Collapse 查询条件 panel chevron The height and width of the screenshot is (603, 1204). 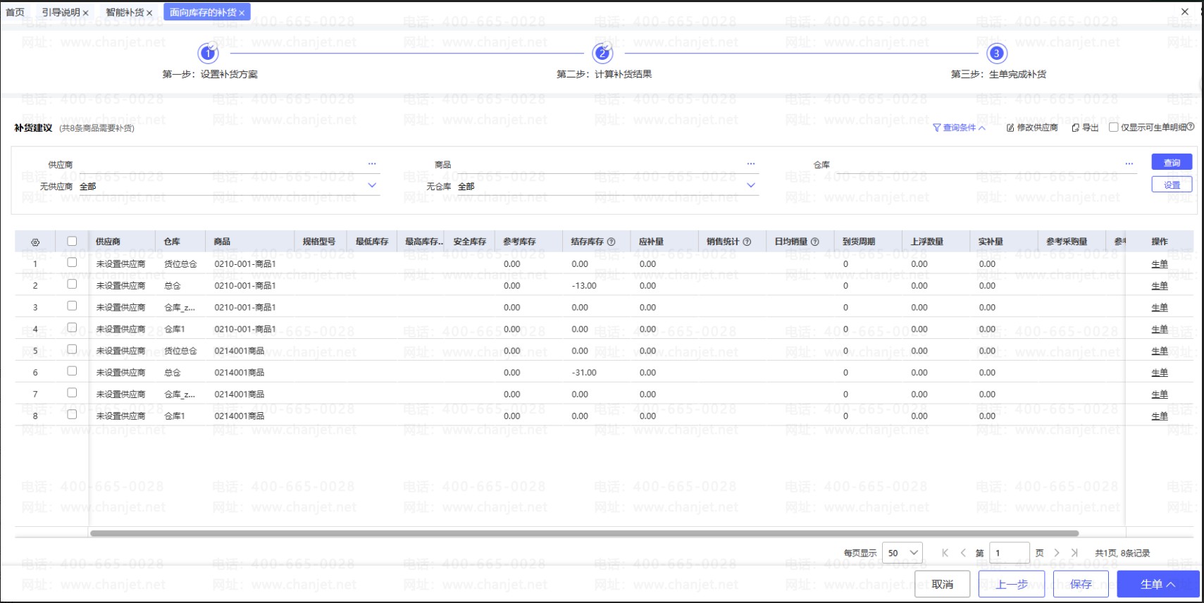click(x=982, y=128)
